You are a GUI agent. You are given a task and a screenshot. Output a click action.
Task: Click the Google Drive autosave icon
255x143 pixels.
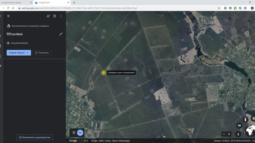[x=8, y=26]
